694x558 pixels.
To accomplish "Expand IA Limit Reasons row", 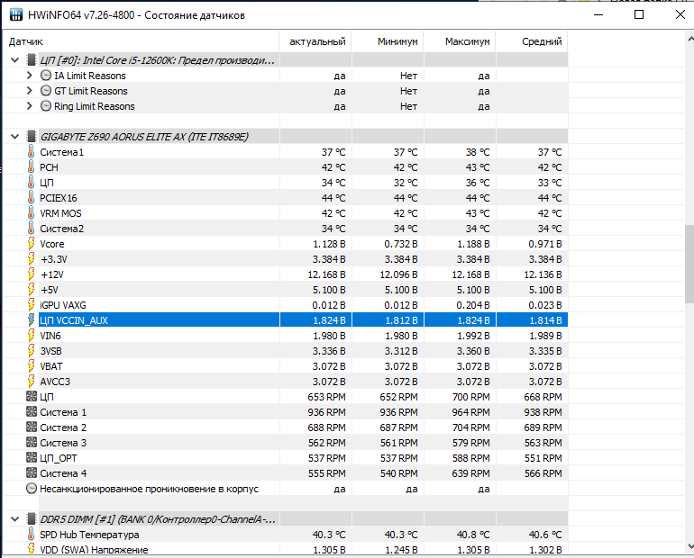I will click(x=29, y=76).
